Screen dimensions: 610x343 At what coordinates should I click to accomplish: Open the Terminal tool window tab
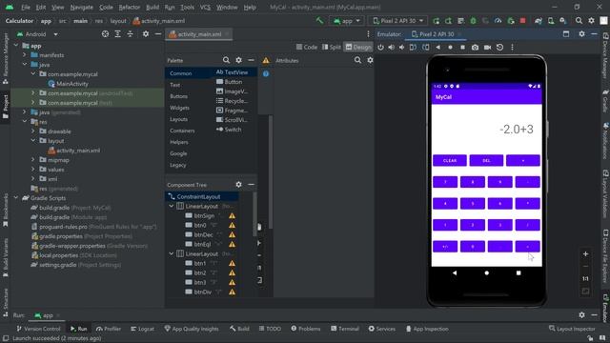pyautogui.click(x=345, y=329)
